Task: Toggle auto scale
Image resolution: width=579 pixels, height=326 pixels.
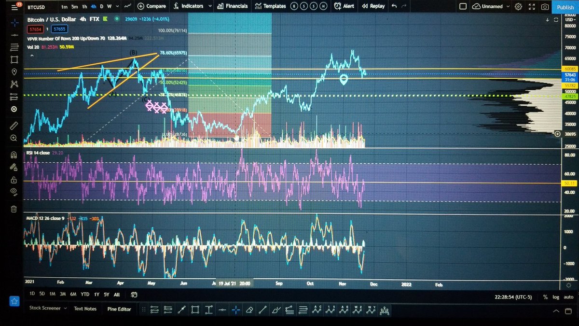Action: pyautogui.click(x=569, y=297)
